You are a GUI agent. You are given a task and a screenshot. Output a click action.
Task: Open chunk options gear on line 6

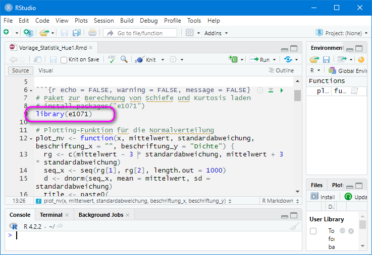tap(260, 90)
